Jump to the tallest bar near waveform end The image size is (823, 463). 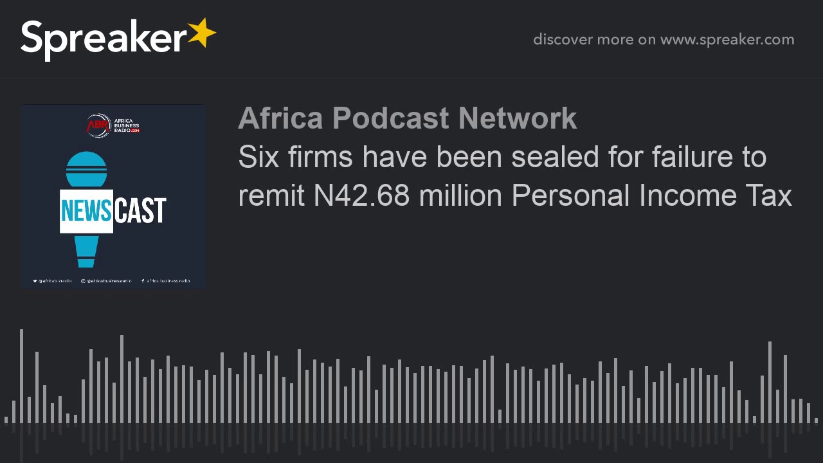(x=770, y=382)
